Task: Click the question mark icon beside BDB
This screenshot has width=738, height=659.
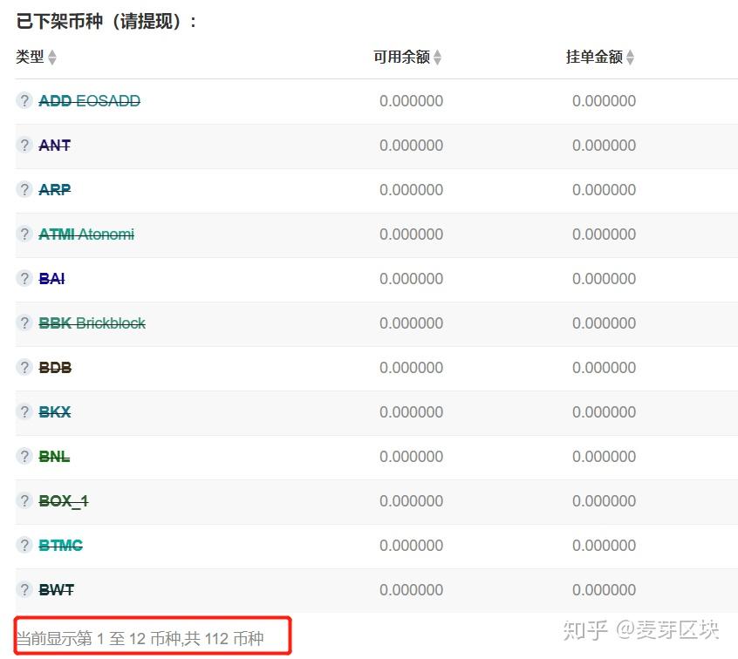Action: (24, 368)
